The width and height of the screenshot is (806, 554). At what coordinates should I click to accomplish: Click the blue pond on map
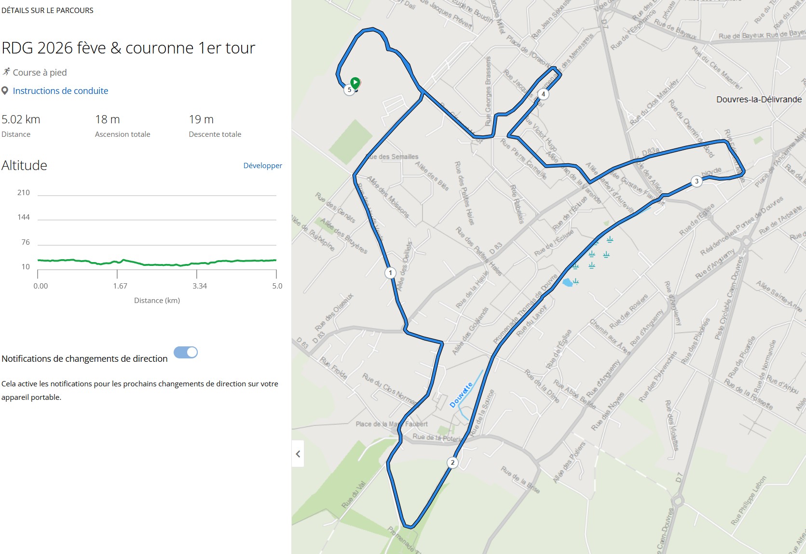point(568,282)
